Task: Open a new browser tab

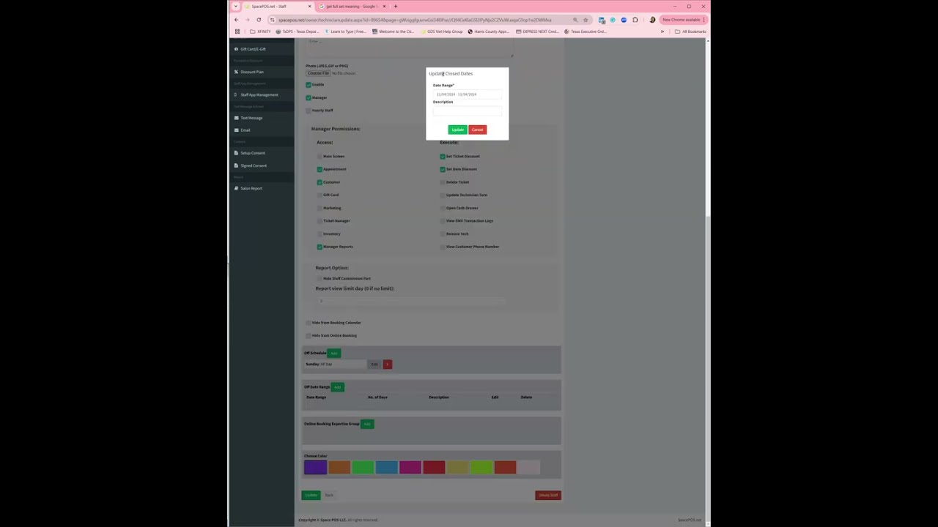Action: point(396,7)
